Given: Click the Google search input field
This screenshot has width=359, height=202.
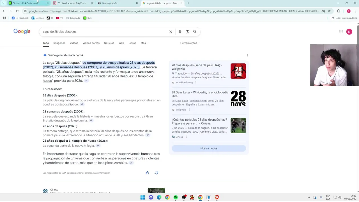Looking at the screenshot, I should (x=105, y=32).
